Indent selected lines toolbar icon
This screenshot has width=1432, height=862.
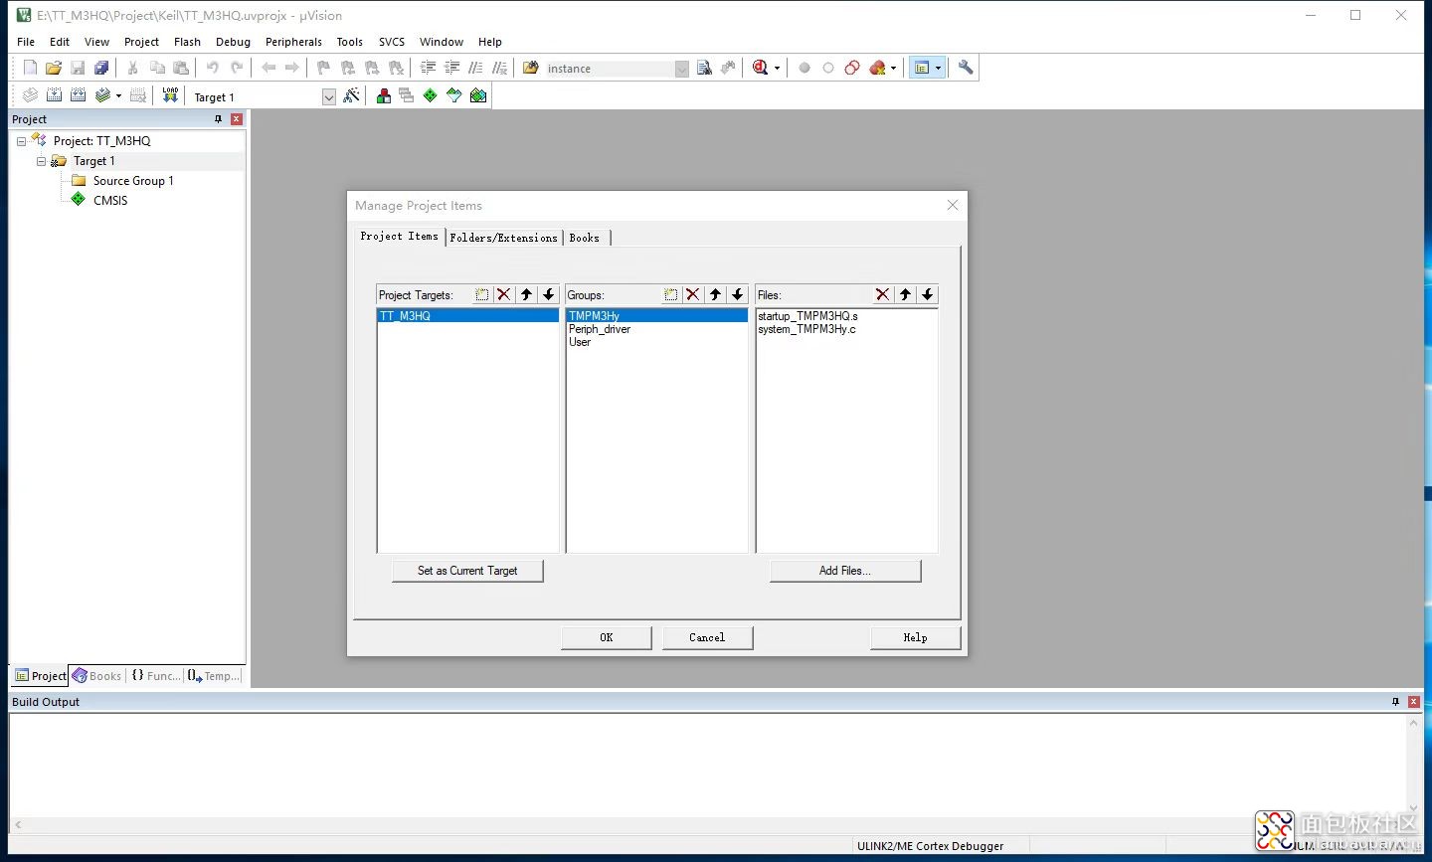point(428,68)
